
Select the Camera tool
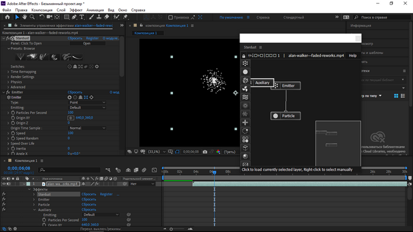click(49, 17)
